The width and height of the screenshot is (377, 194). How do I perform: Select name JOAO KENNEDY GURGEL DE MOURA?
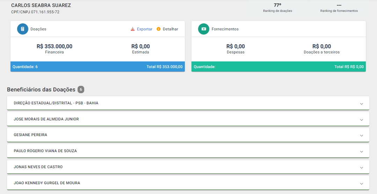coord(47,183)
